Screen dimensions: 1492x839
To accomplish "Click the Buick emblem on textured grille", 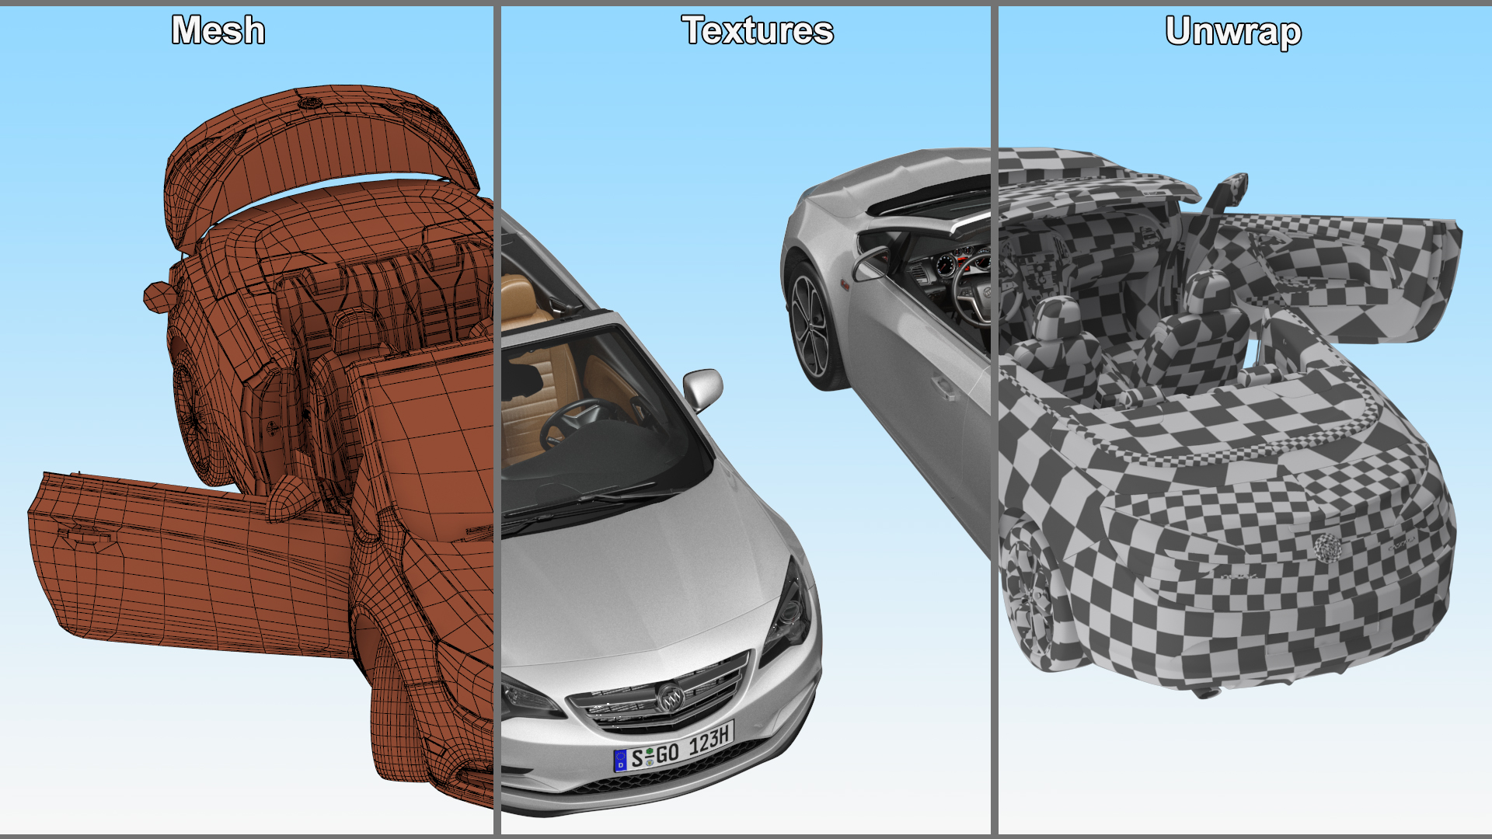I will coord(670,699).
